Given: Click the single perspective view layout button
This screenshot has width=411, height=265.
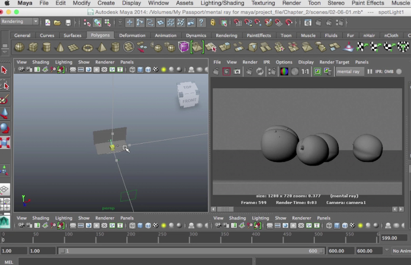Looking at the screenshot, I should (5, 189).
